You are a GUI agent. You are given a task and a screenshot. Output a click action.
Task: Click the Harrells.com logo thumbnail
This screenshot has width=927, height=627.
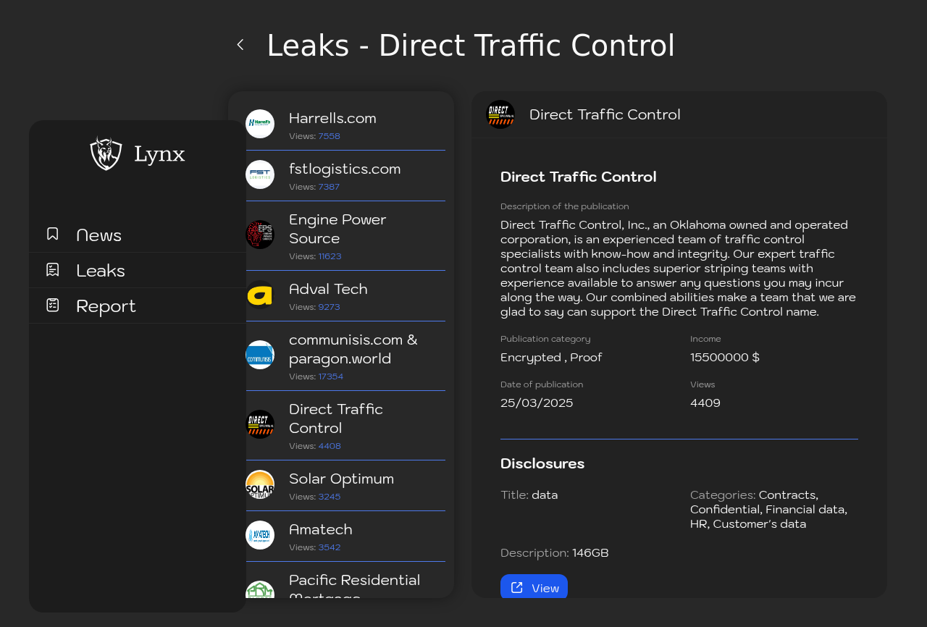(260, 124)
